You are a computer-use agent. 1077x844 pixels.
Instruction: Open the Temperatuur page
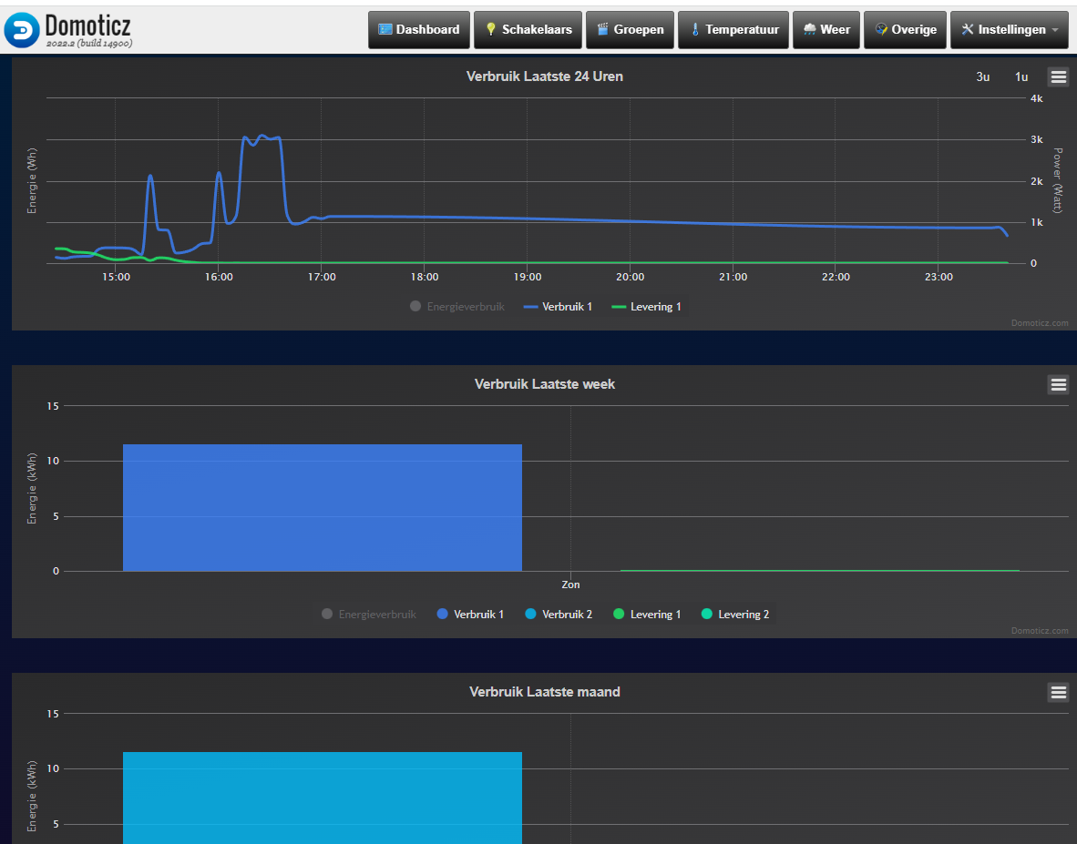pyautogui.click(x=733, y=29)
